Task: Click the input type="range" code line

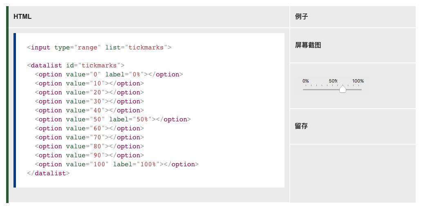Action: click(x=99, y=47)
